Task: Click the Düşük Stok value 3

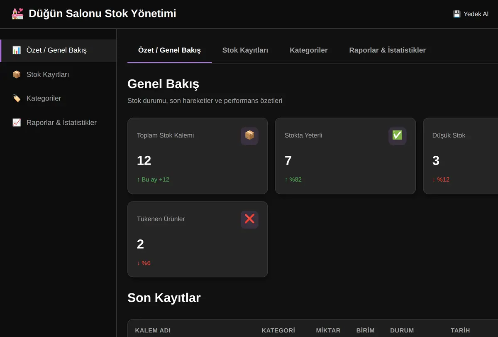Action: click(x=436, y=160)
